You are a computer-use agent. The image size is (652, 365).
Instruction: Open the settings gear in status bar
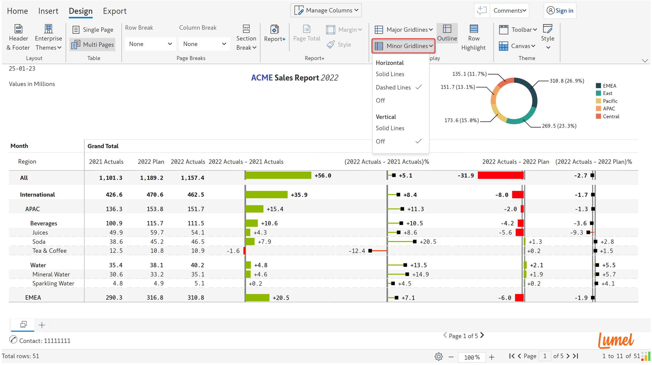click(x=438, y=357)
